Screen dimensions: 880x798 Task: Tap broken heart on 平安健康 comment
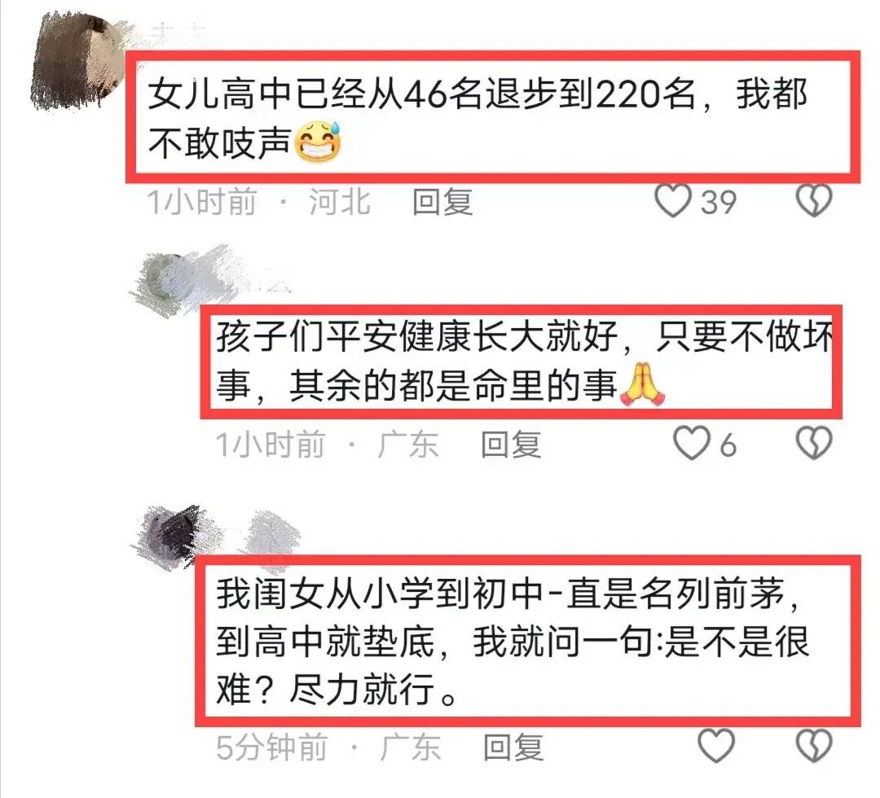pos(814,444)
